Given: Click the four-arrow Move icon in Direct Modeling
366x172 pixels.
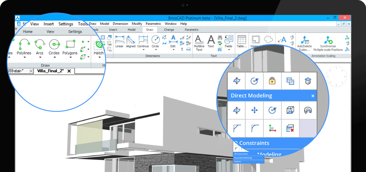Looking at the screenshot, I should tap(254, 110).
